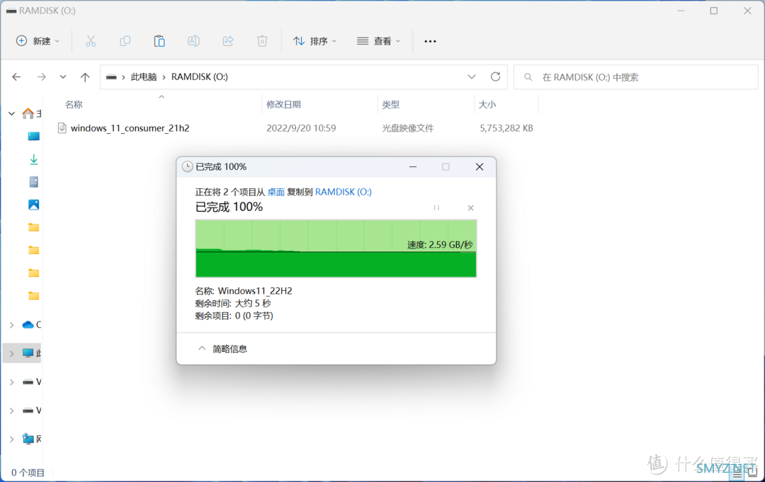Viewport: 765px width, 482px height.
Task: Open the Sort dropdown menu
Action: coord(314,41)
